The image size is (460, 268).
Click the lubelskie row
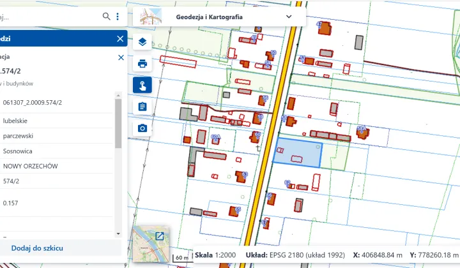click(56, 121)
